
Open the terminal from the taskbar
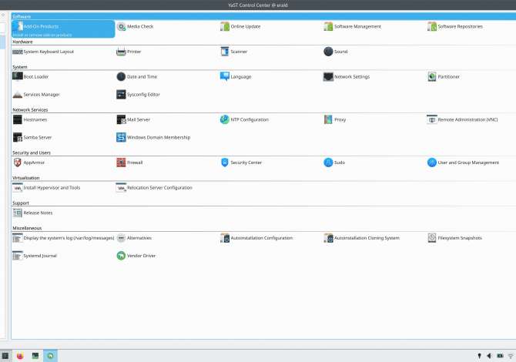(x=35, y=356)
